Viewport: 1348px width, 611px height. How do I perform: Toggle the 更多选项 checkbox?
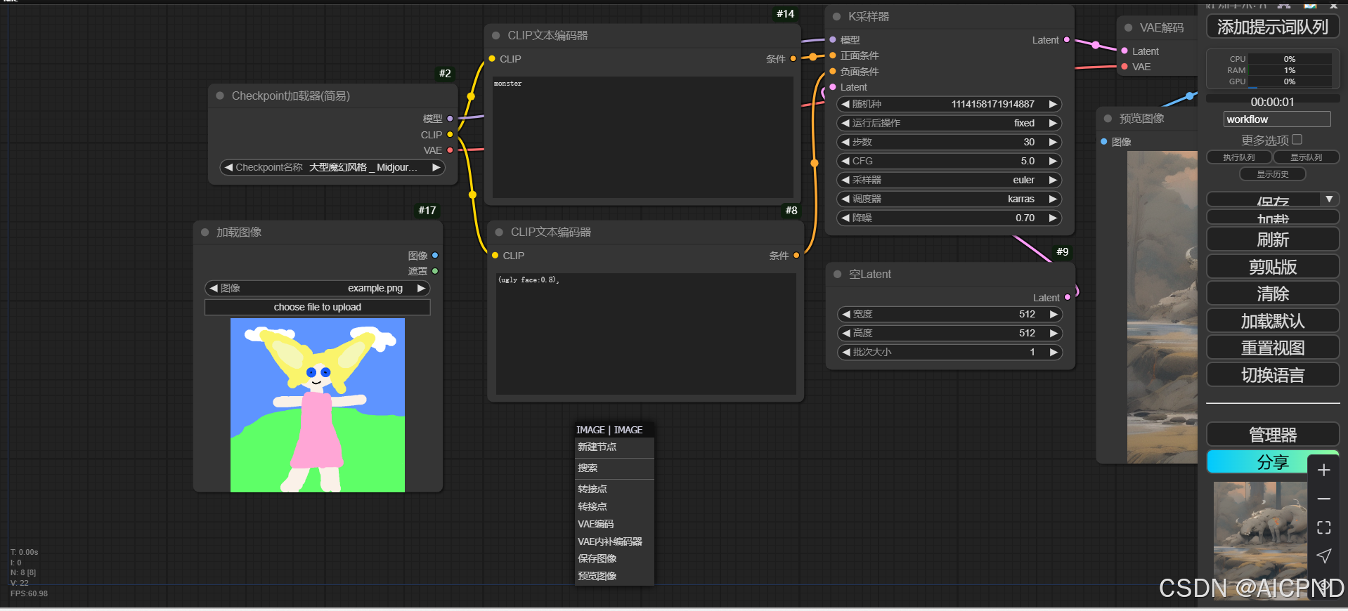[1297, 140]
